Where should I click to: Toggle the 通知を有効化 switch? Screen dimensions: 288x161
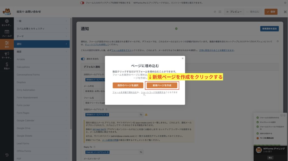83,59
